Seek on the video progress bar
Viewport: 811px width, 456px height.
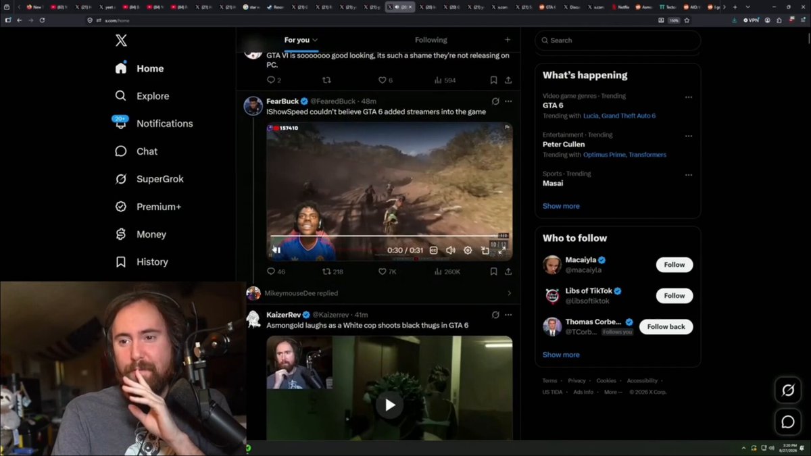(x=390, y=236)
